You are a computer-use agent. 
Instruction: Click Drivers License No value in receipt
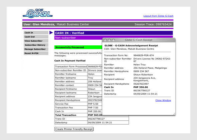pos(152,60)
